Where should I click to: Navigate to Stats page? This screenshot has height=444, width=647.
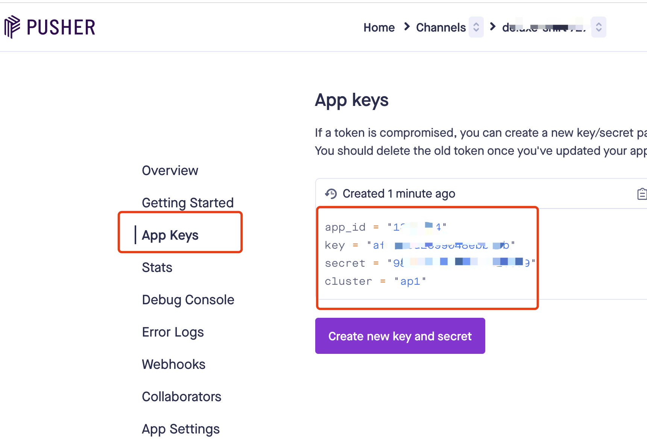coord(157,267)
